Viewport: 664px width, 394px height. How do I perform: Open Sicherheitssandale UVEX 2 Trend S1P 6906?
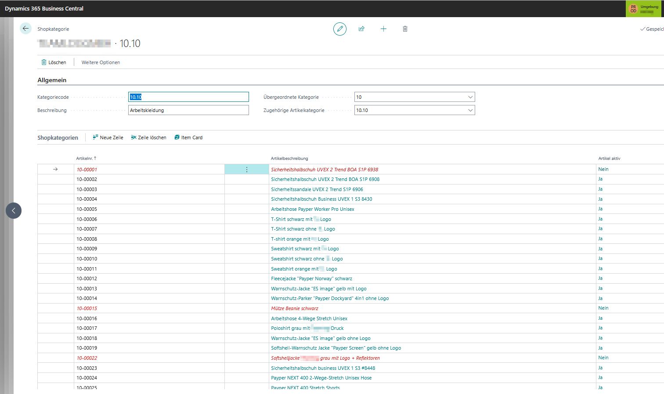(x=317, y=189)
